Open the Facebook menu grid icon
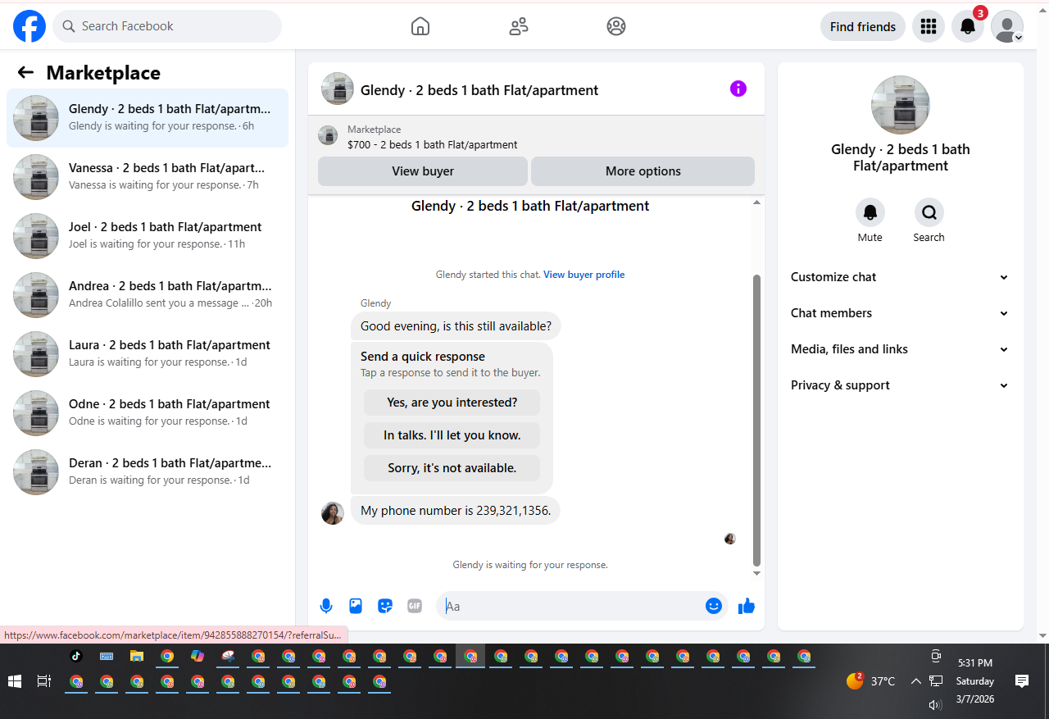This screenshot has width=1049, height=719. (x=929, y=26)
